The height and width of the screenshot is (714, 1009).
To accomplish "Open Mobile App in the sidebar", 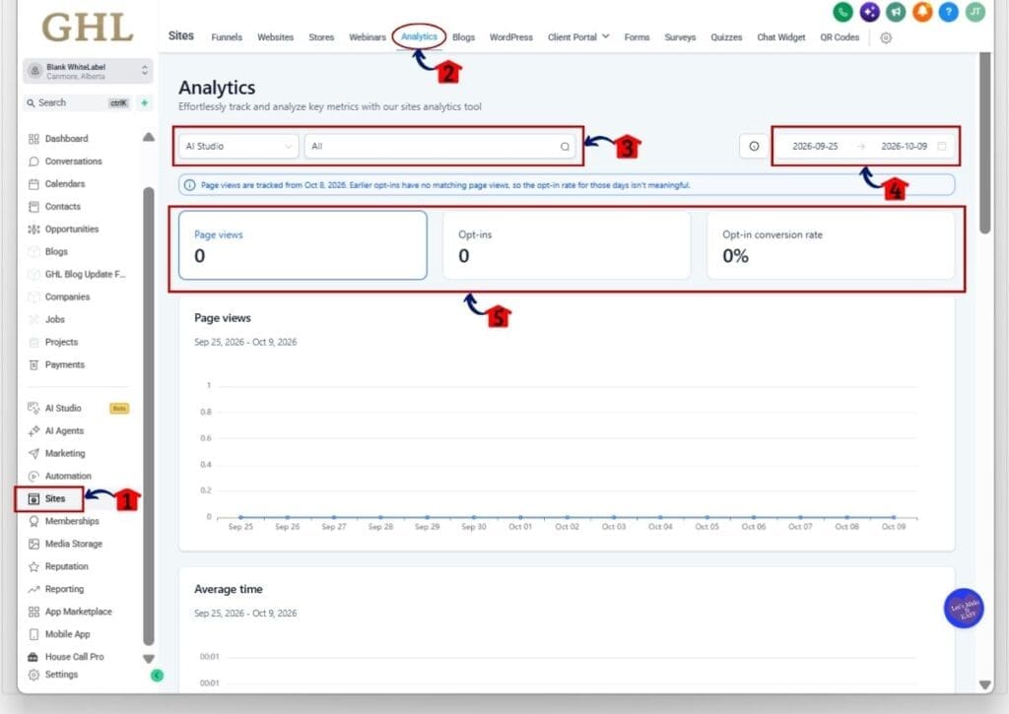I will coord(68,634).
